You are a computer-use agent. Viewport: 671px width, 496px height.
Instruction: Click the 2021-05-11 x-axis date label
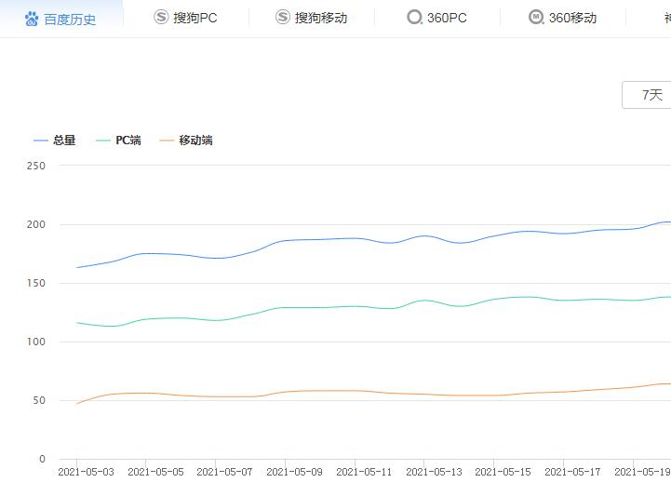365,472
